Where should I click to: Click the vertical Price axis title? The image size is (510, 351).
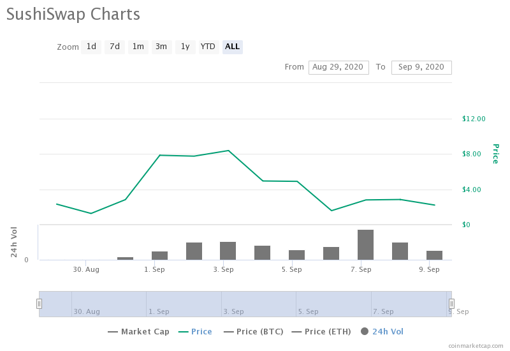(x=496, y=154)
